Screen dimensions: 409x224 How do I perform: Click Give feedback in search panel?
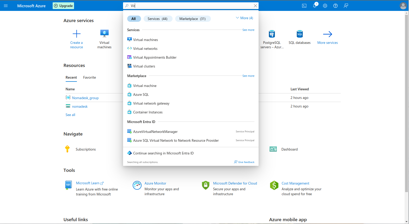(x=244, y=162)
